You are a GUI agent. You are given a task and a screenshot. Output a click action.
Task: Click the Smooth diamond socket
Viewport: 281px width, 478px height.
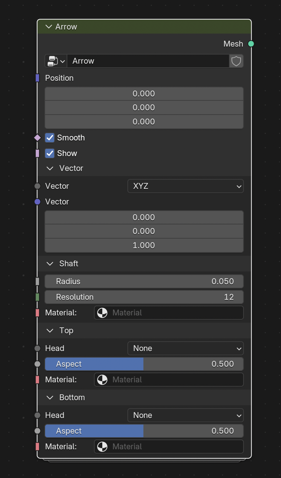pos(37,138)
